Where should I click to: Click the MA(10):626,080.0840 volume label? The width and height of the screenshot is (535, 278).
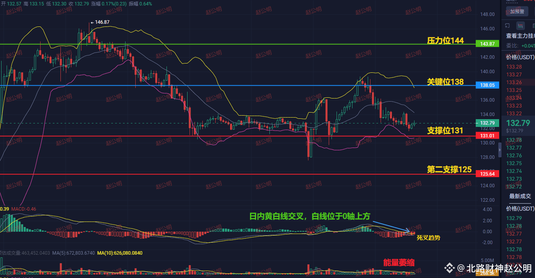point(120,253)
